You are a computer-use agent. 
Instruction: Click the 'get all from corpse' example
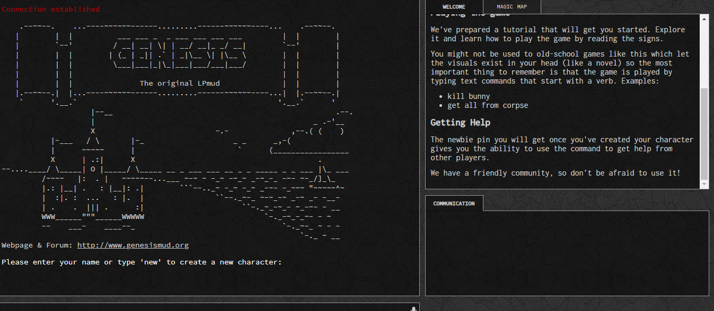click(x=488, y=105)
